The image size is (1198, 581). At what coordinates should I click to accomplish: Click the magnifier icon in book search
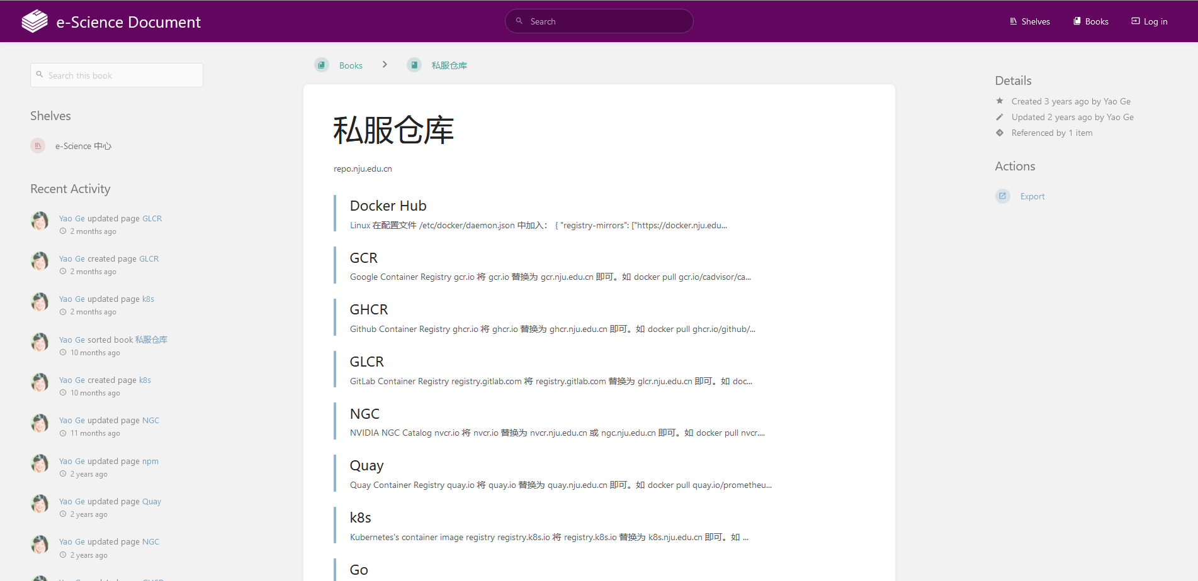point(40,75)
